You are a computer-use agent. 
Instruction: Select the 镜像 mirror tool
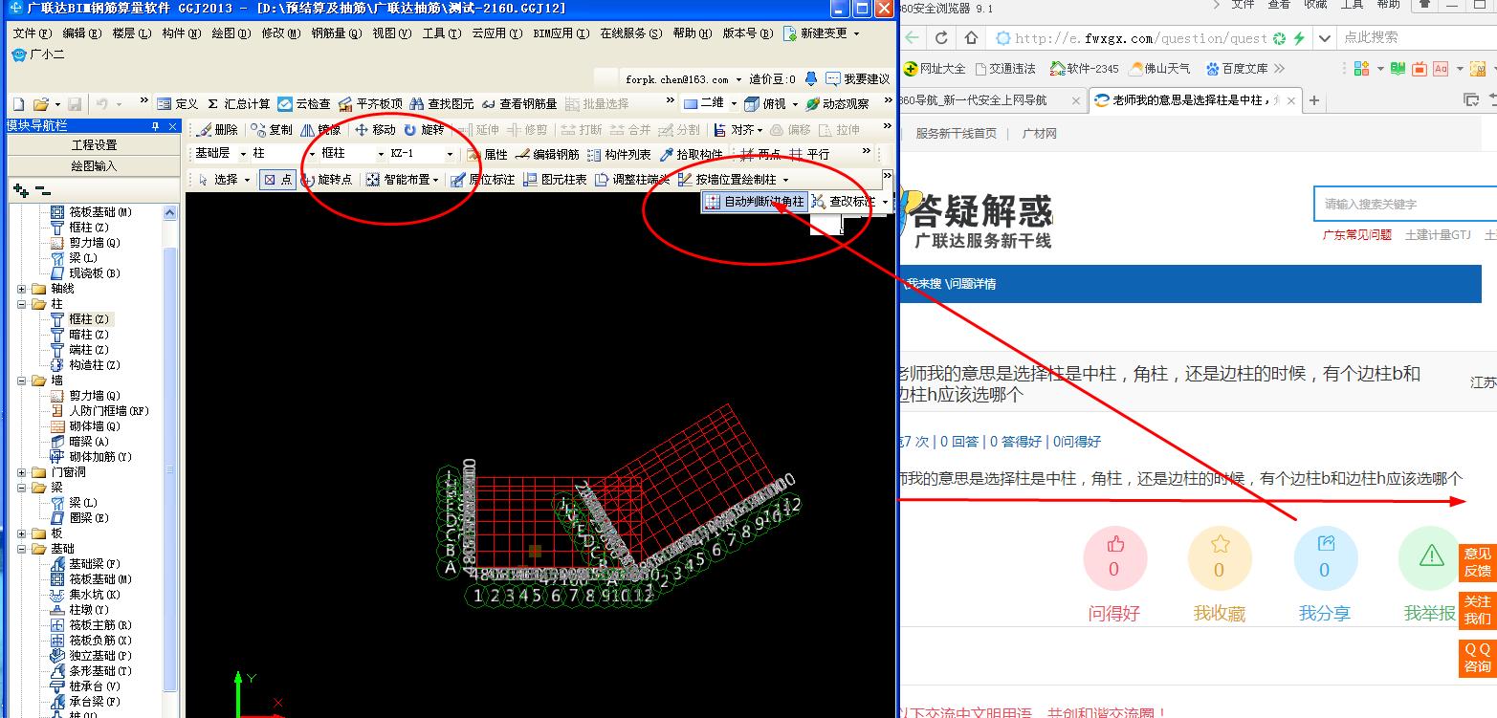click(x=320, y=129)
